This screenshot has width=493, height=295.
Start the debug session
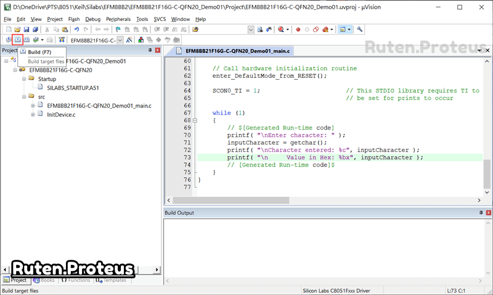280,29
